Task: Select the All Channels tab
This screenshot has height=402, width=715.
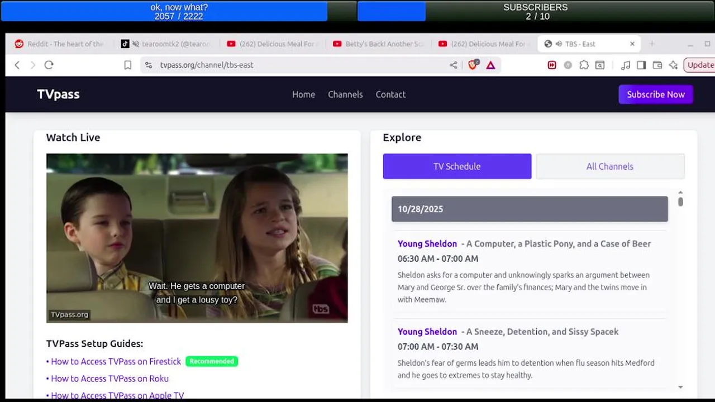Action: coord(610,166)
